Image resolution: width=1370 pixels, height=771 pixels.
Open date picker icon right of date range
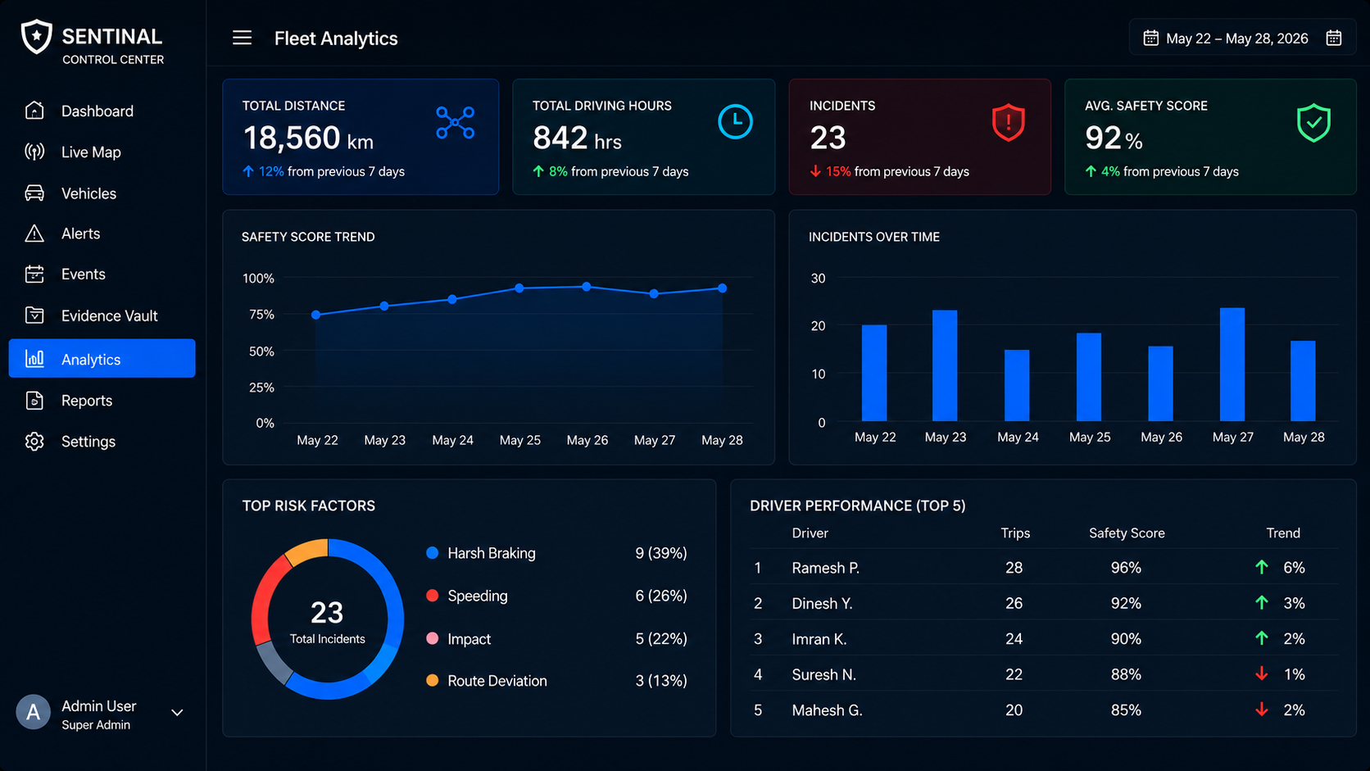pos(1334,39)
